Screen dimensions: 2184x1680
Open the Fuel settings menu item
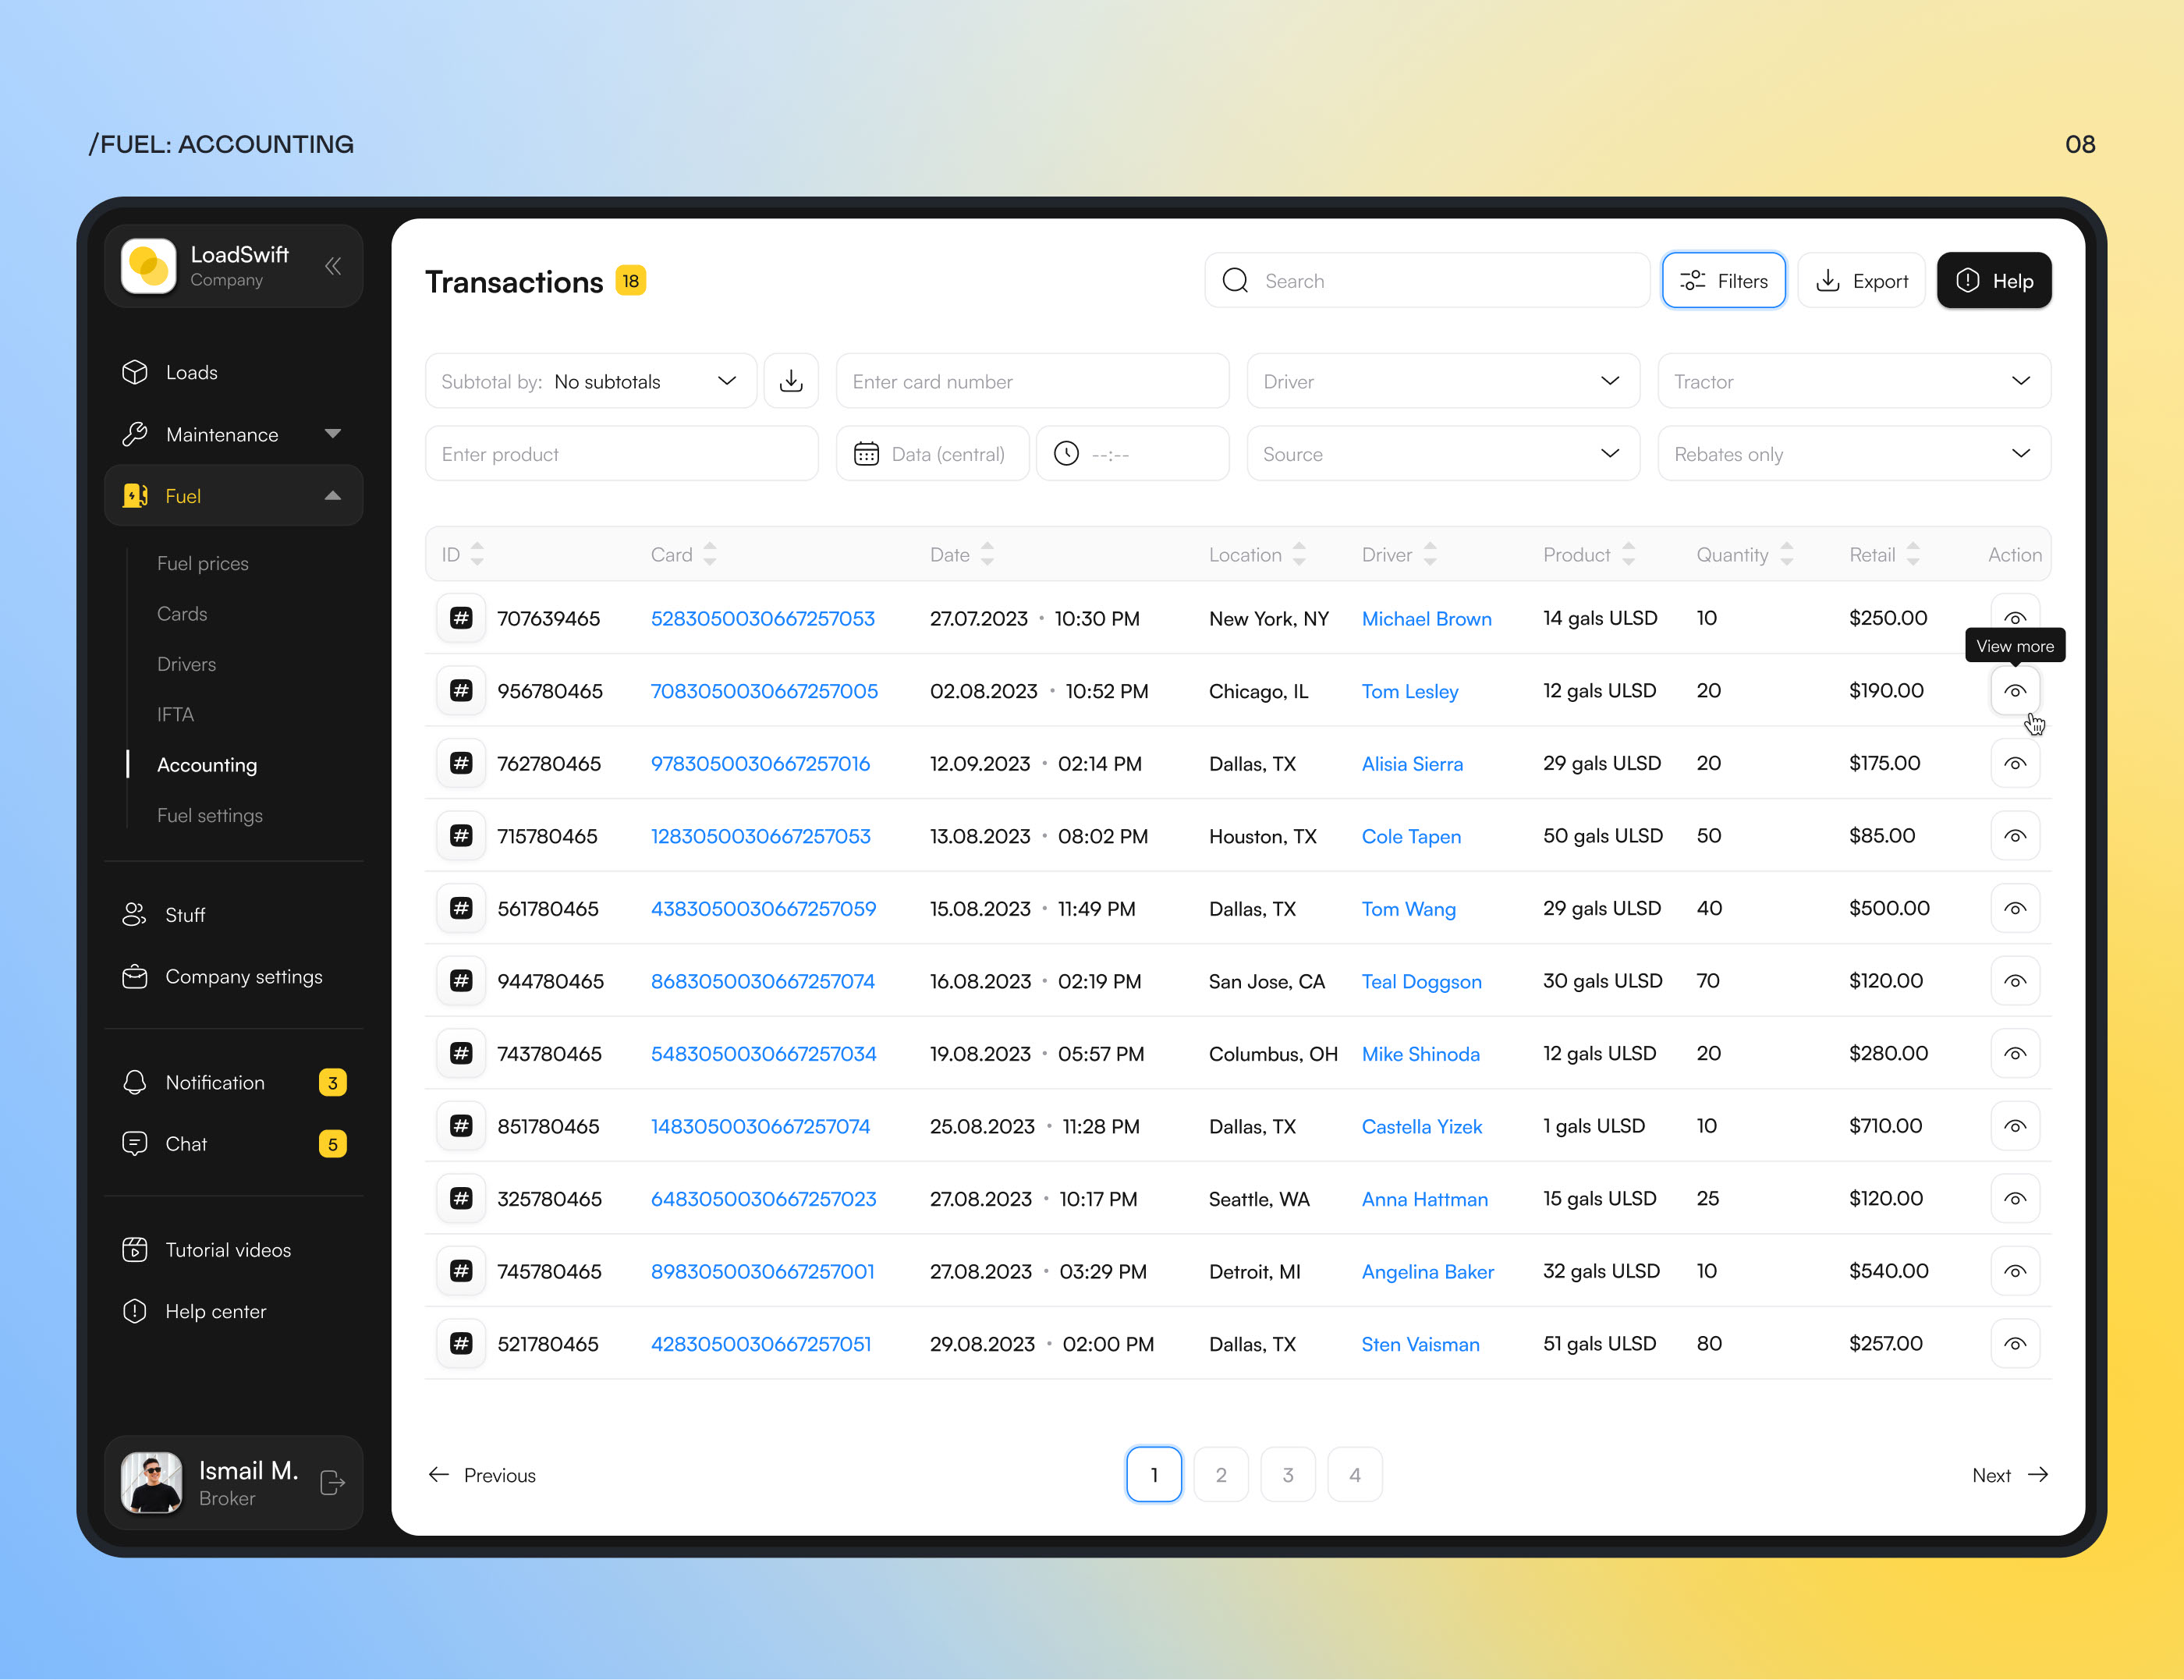coord(210,813)
